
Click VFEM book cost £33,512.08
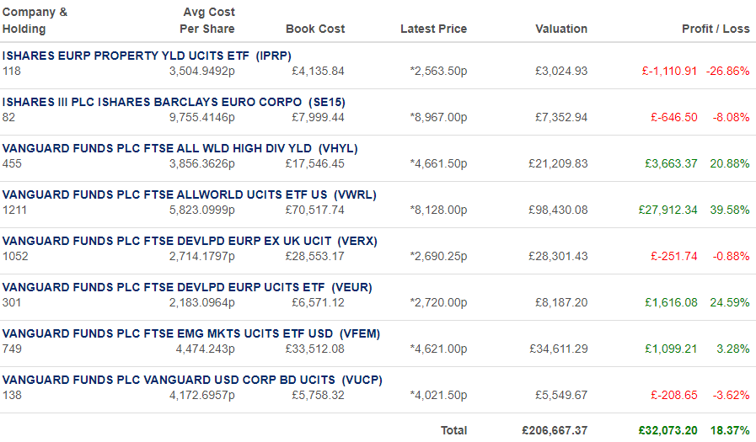pyautogui.click(x=315, y=349)
